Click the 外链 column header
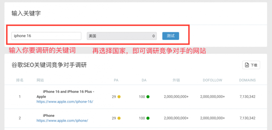This screenshot has height=130, width=272. point(176,80)
